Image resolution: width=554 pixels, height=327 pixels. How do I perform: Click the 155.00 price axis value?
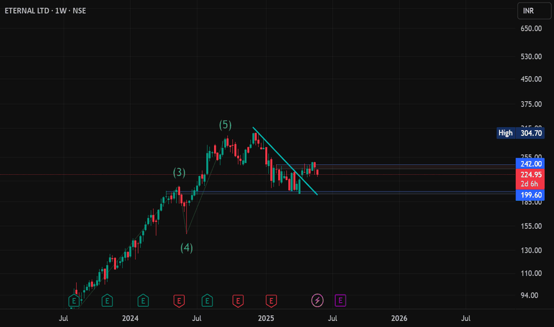click(531, 227)
